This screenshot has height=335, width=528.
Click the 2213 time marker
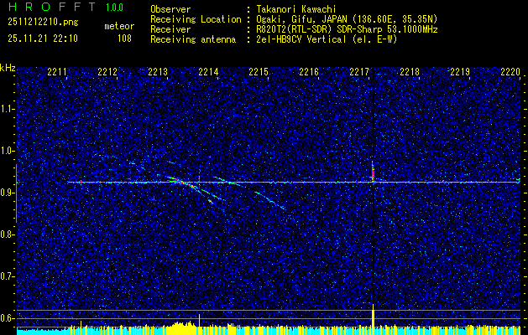click(158, 72)
